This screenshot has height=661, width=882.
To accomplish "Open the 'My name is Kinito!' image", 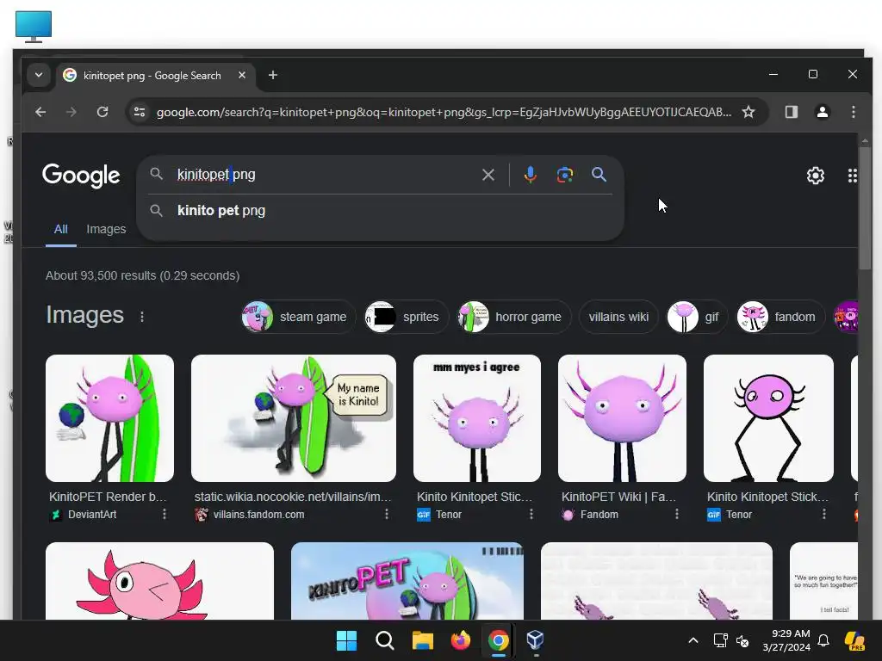I will 294,418.
